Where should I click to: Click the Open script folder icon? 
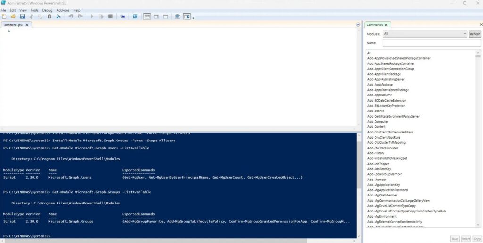[x=13, y=16]
